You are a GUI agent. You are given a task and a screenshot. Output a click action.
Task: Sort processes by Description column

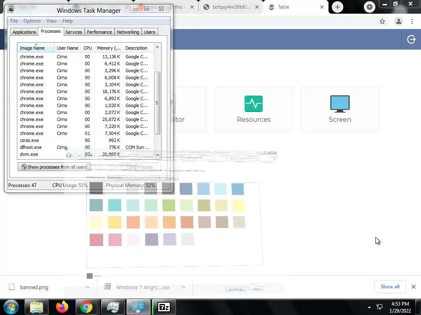point(138,48)
